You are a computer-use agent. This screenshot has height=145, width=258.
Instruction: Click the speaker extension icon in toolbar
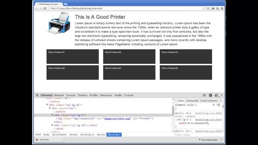(x=213, y=8)
